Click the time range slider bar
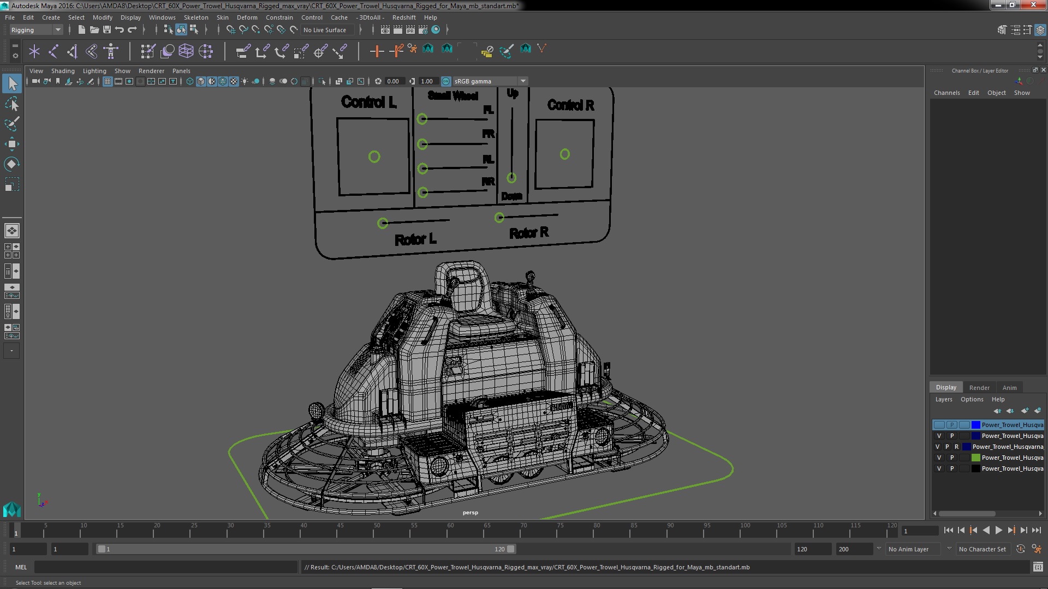The height and width of the screenshot is (589, 1048). (306, 549)
